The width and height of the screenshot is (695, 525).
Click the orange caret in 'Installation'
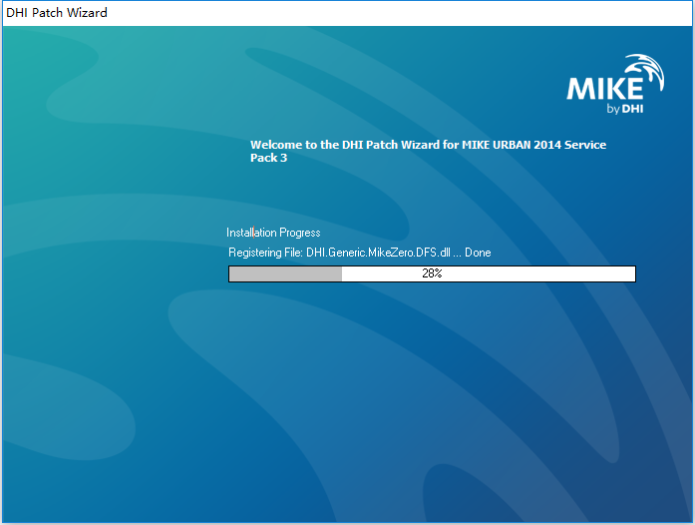coord(253,233)
